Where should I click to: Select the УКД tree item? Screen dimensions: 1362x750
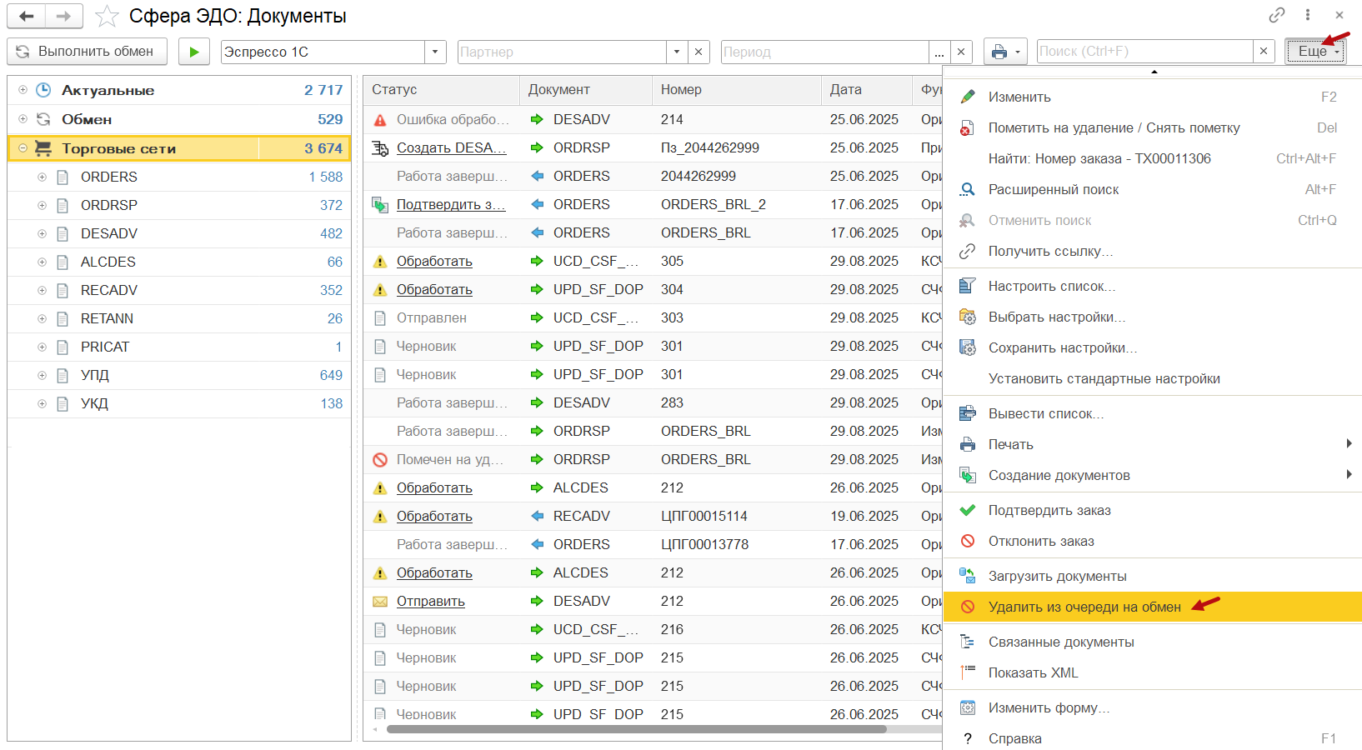click(179, 403)
